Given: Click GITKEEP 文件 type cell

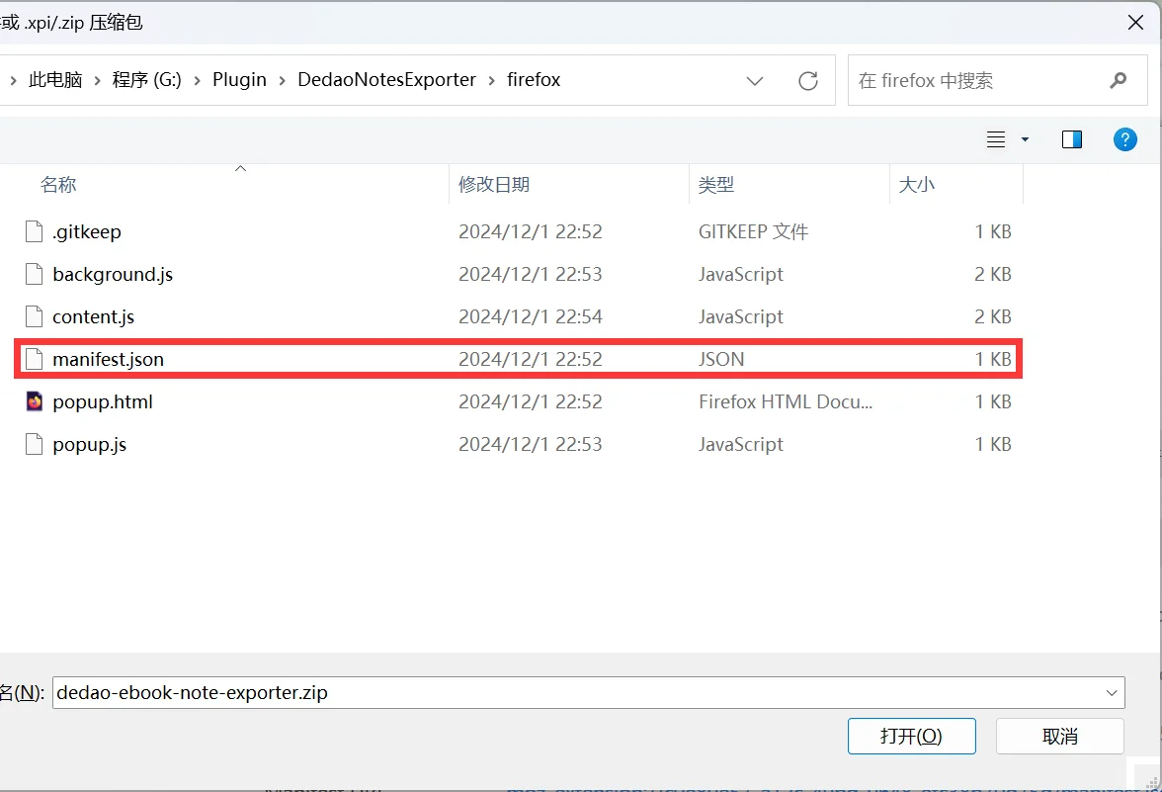Looking at the screenshot, I should (x=753, y=231).
